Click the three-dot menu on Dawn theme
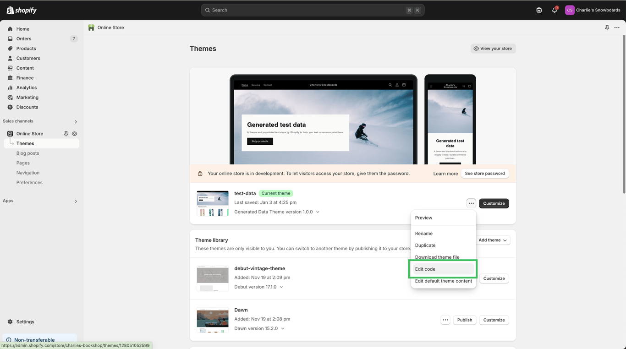Image resolution: width=626 pixels, height=349 pixels. (x=445, y=320)
